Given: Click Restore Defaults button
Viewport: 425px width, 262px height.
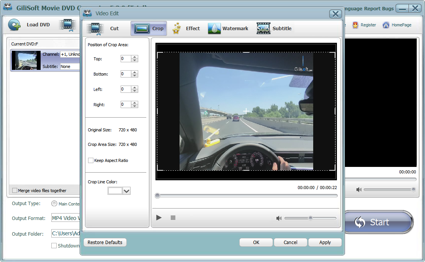Looking at the screenshot, I should (105, 242).
